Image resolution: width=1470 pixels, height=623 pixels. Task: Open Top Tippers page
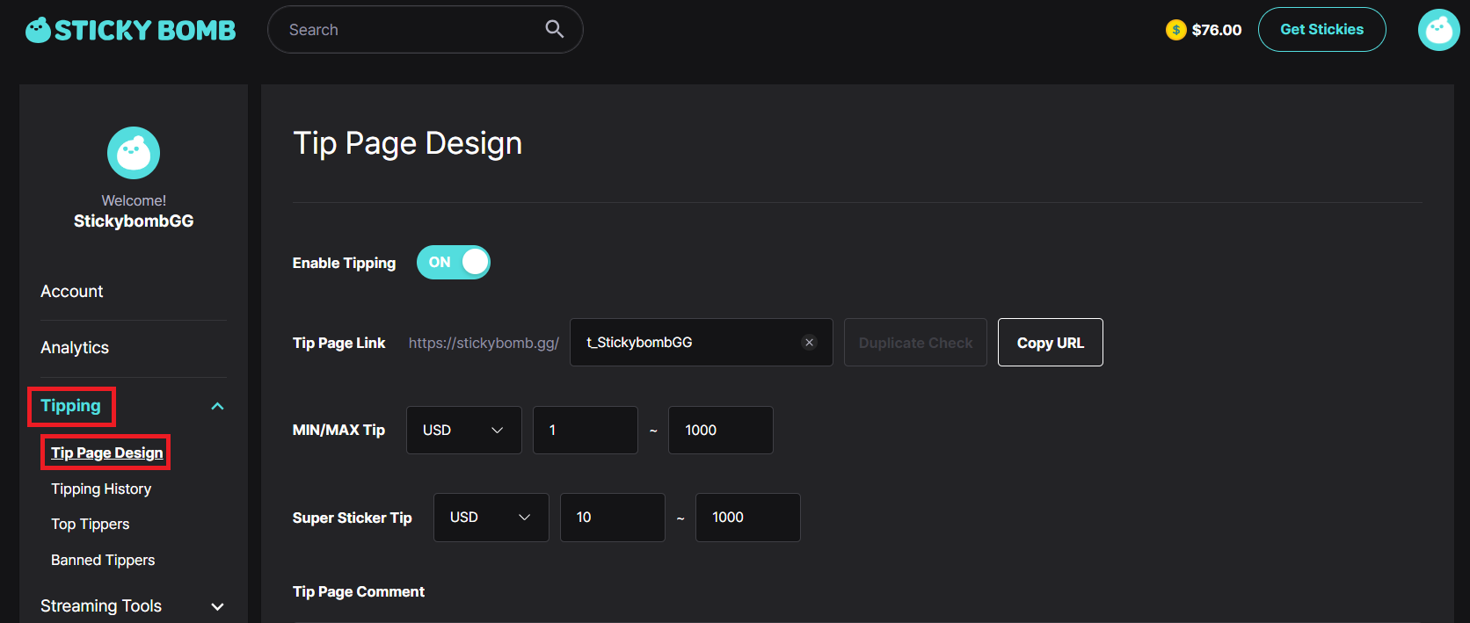point(91,524)
